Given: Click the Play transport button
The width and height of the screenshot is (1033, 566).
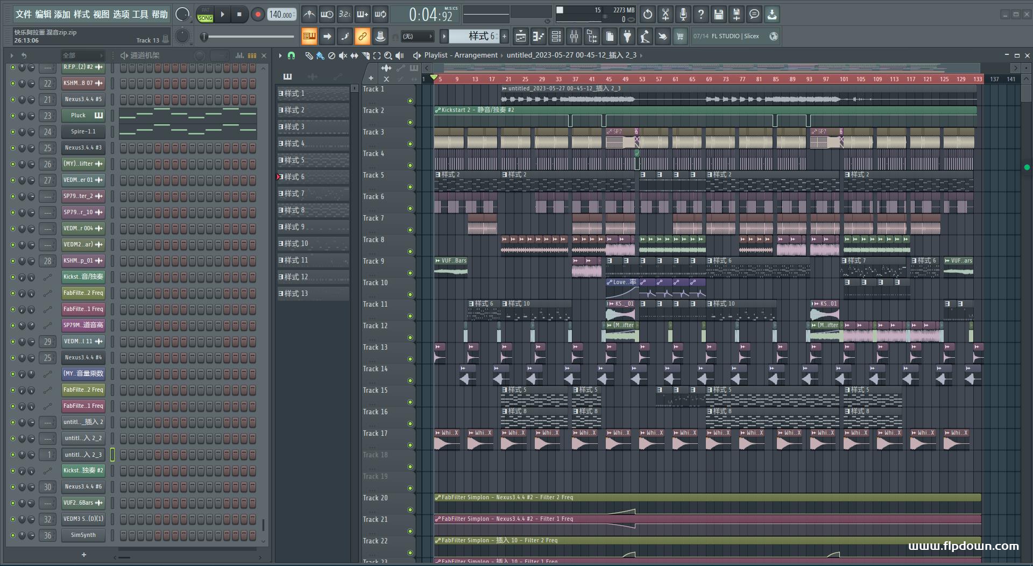Looking at the screenshot, I should click(x=222, y=15).
